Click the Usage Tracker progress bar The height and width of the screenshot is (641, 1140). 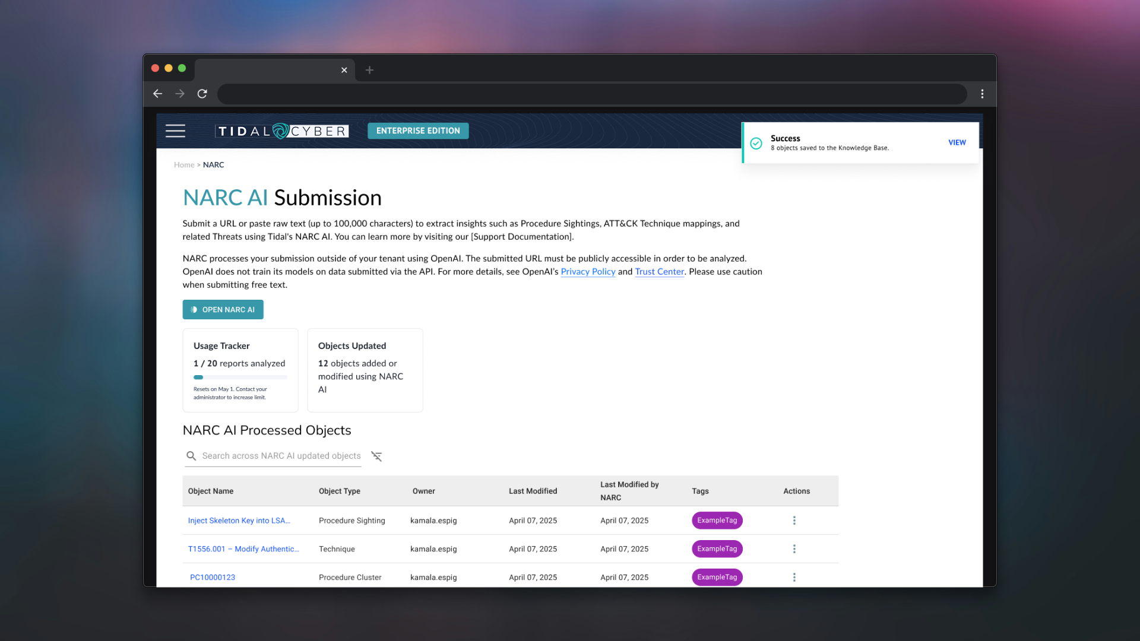click(240, 377)
